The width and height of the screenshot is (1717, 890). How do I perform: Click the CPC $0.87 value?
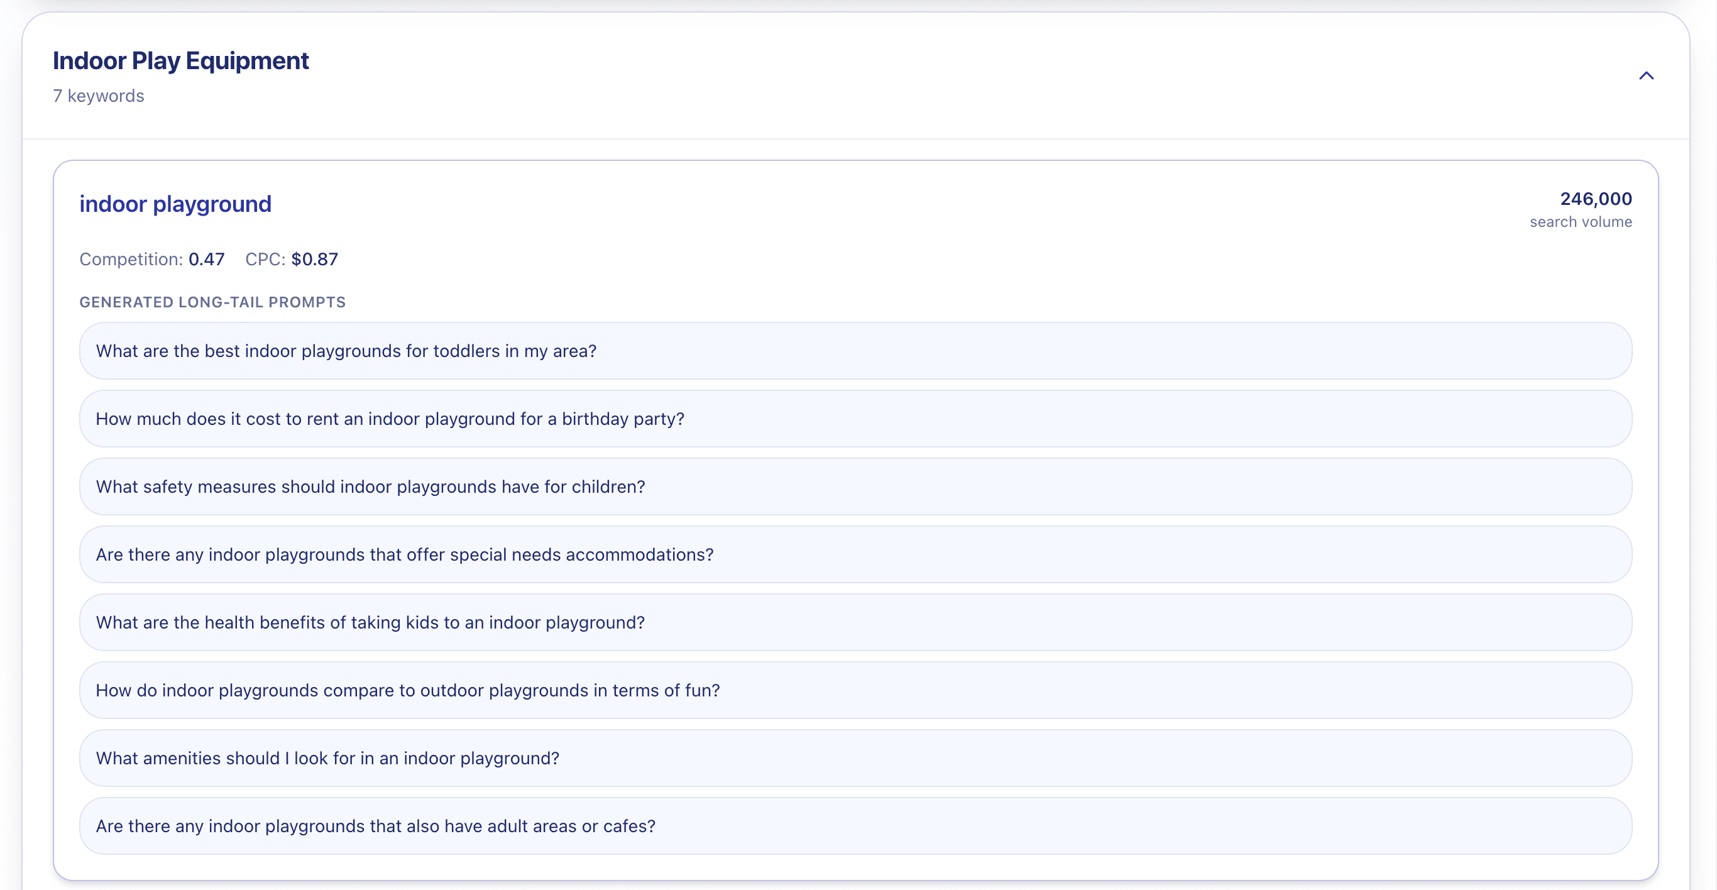(x=315, y=260)
